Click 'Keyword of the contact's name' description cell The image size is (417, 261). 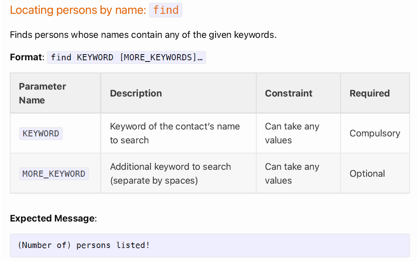(179, 133)
